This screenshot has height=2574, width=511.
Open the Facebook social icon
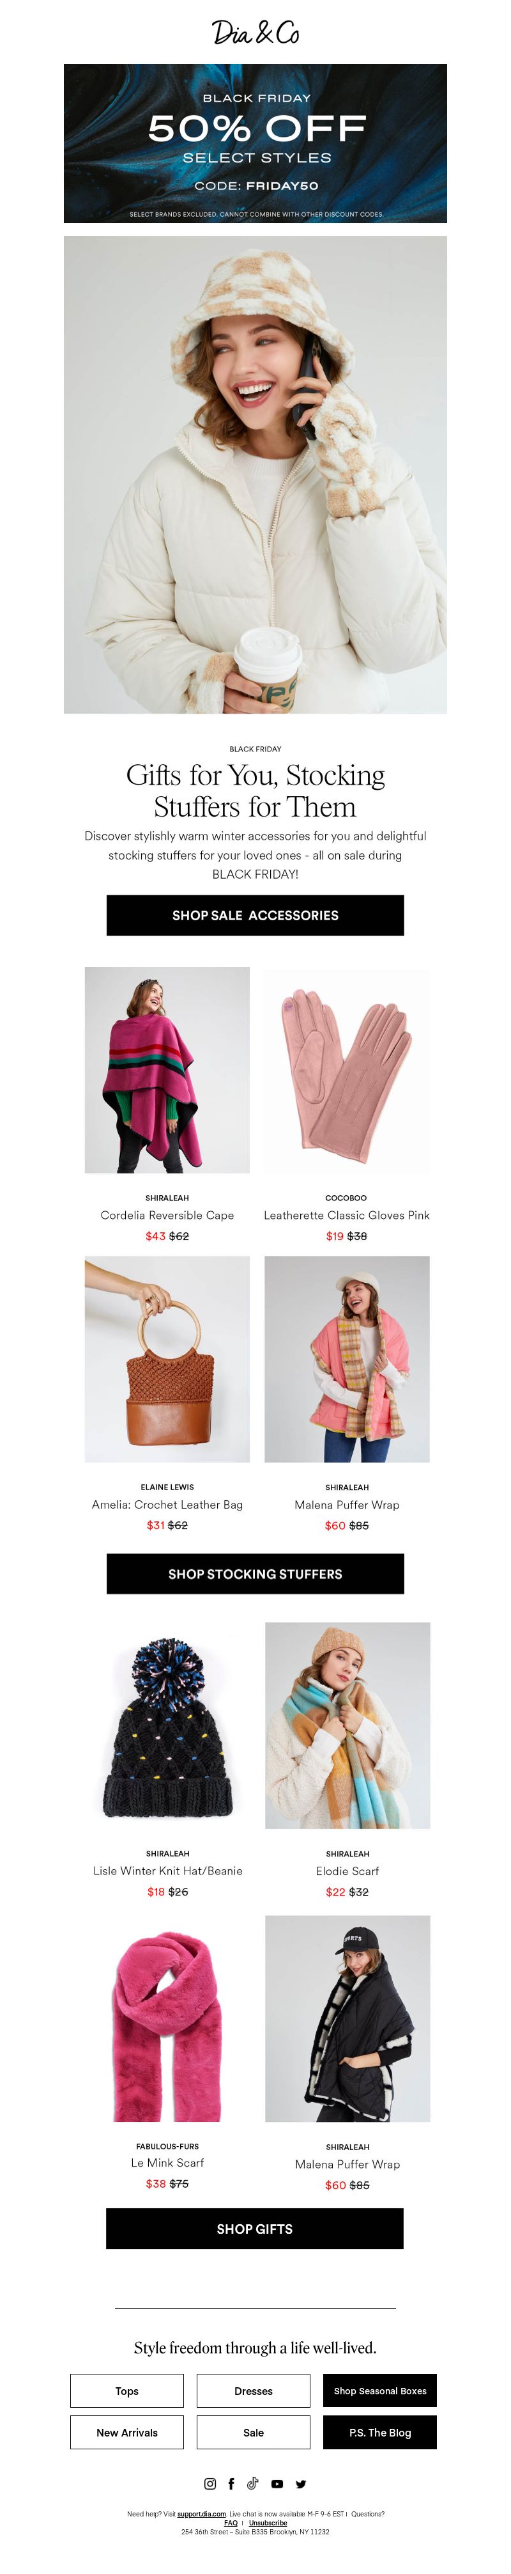tap(231, 2483)
